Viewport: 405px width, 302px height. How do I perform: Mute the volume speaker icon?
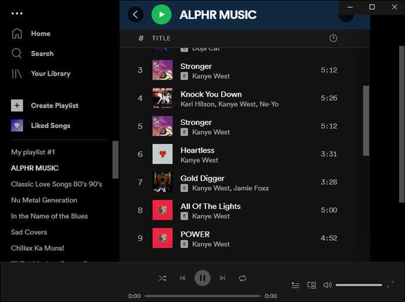point(327,285)
